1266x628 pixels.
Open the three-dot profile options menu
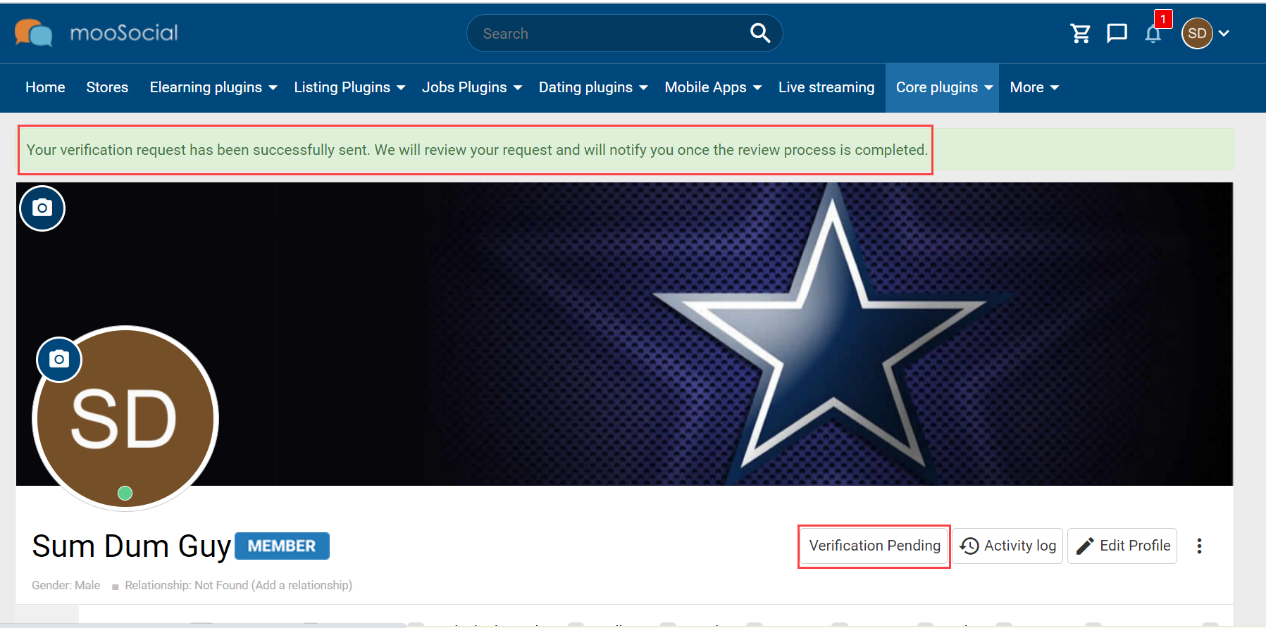(x=1199, y=546)
